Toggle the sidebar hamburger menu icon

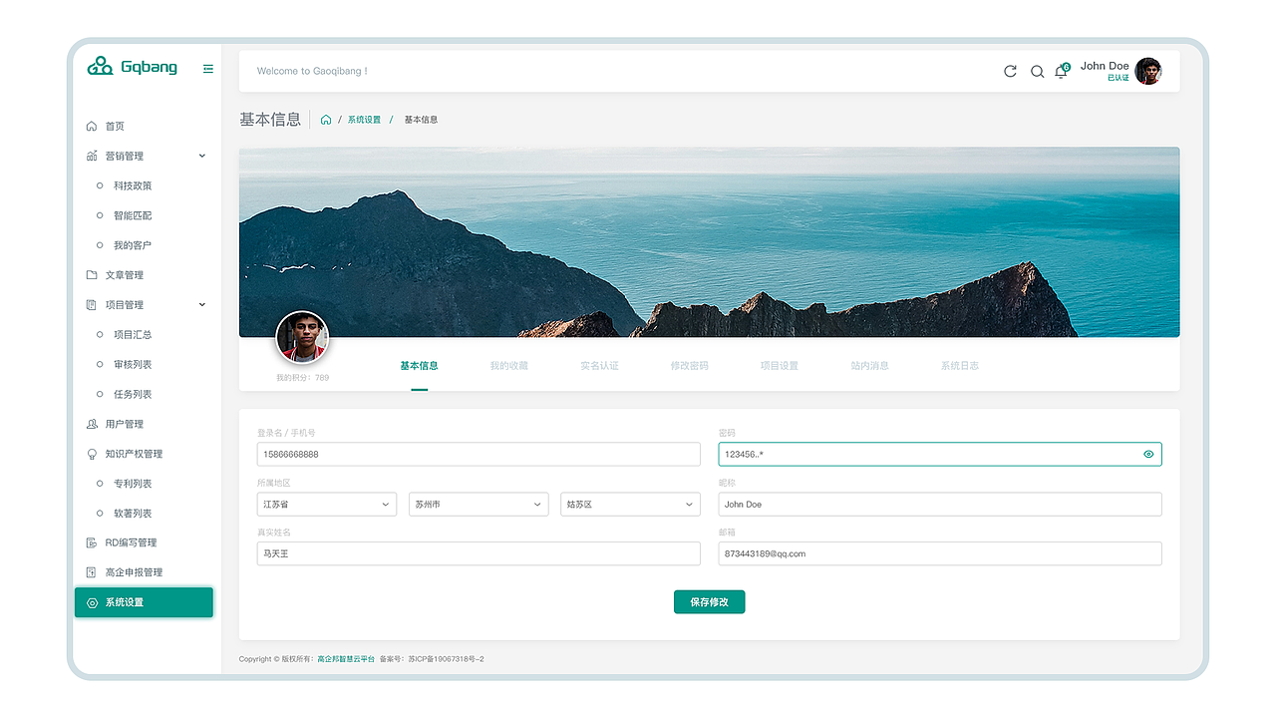[208, 69]
